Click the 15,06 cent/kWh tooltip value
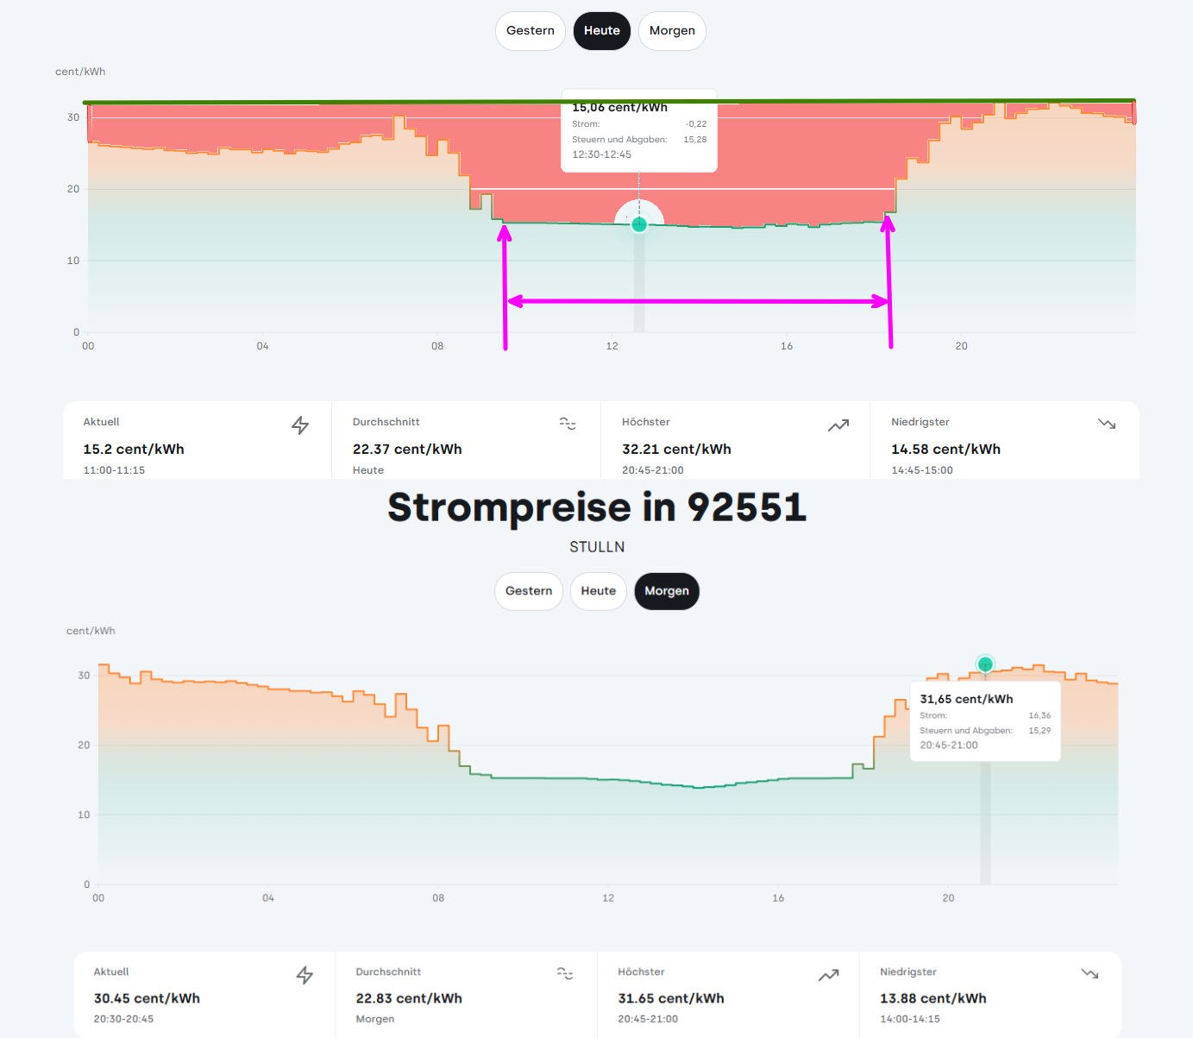The height and width of the screenshot is (1038, 1193). (x=619, y=107)
